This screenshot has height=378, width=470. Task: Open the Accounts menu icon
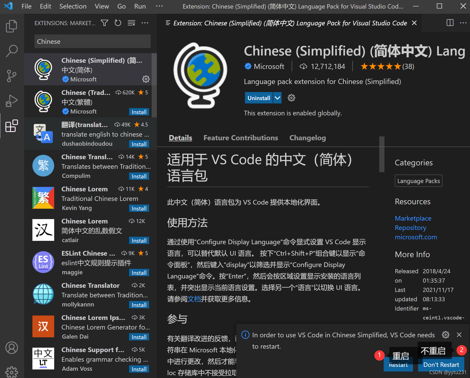[x=12, y=347]
